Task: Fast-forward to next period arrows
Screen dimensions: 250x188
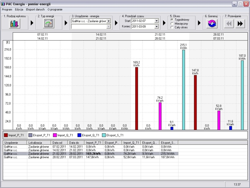Action: click(240, 24)
